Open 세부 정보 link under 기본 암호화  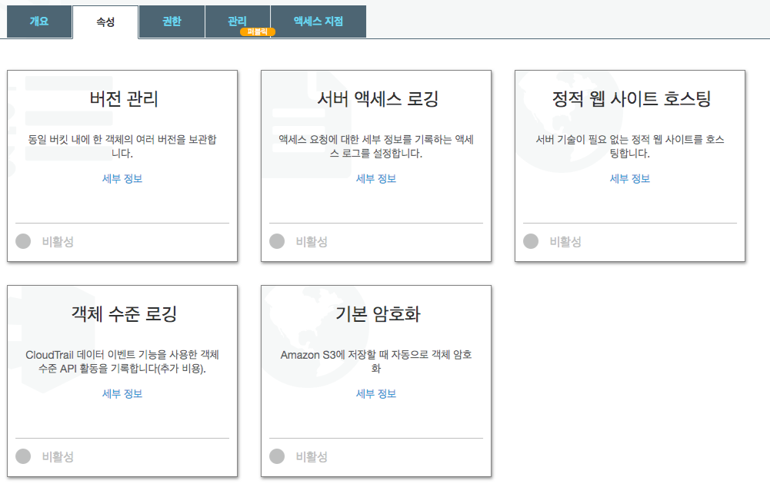376,393
